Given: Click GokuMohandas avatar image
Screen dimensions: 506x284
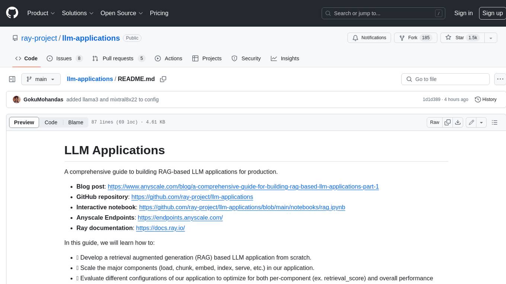Looking at the screenshot, I should point(16,99).
